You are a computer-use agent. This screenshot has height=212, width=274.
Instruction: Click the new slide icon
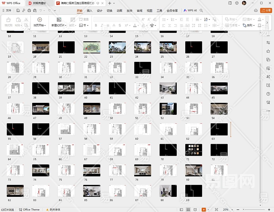click(x=59, y=20)
